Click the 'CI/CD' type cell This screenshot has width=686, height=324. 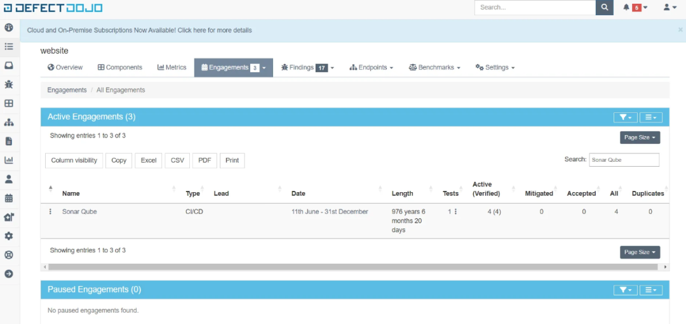194,212
